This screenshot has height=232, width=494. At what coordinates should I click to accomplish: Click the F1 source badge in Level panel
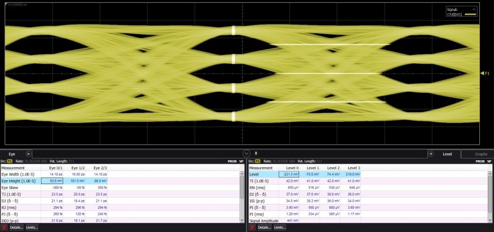258,161
